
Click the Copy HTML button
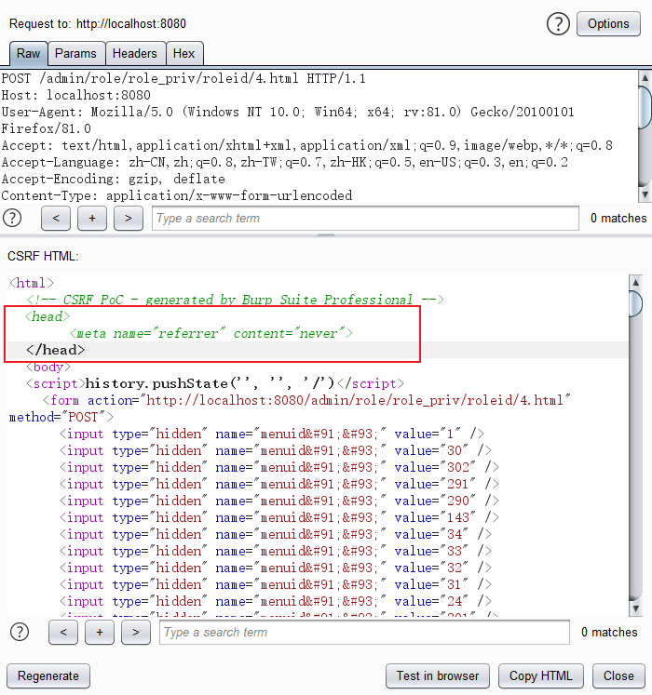click(x=541, y=676)
